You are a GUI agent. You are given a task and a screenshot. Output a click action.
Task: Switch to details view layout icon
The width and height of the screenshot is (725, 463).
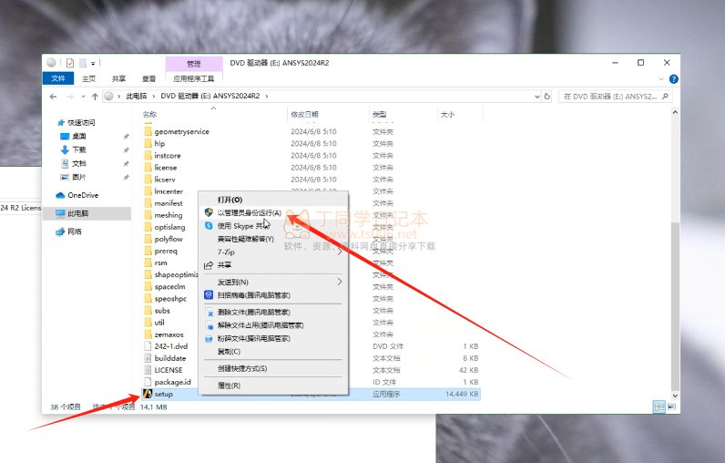[x=659, y=407]
